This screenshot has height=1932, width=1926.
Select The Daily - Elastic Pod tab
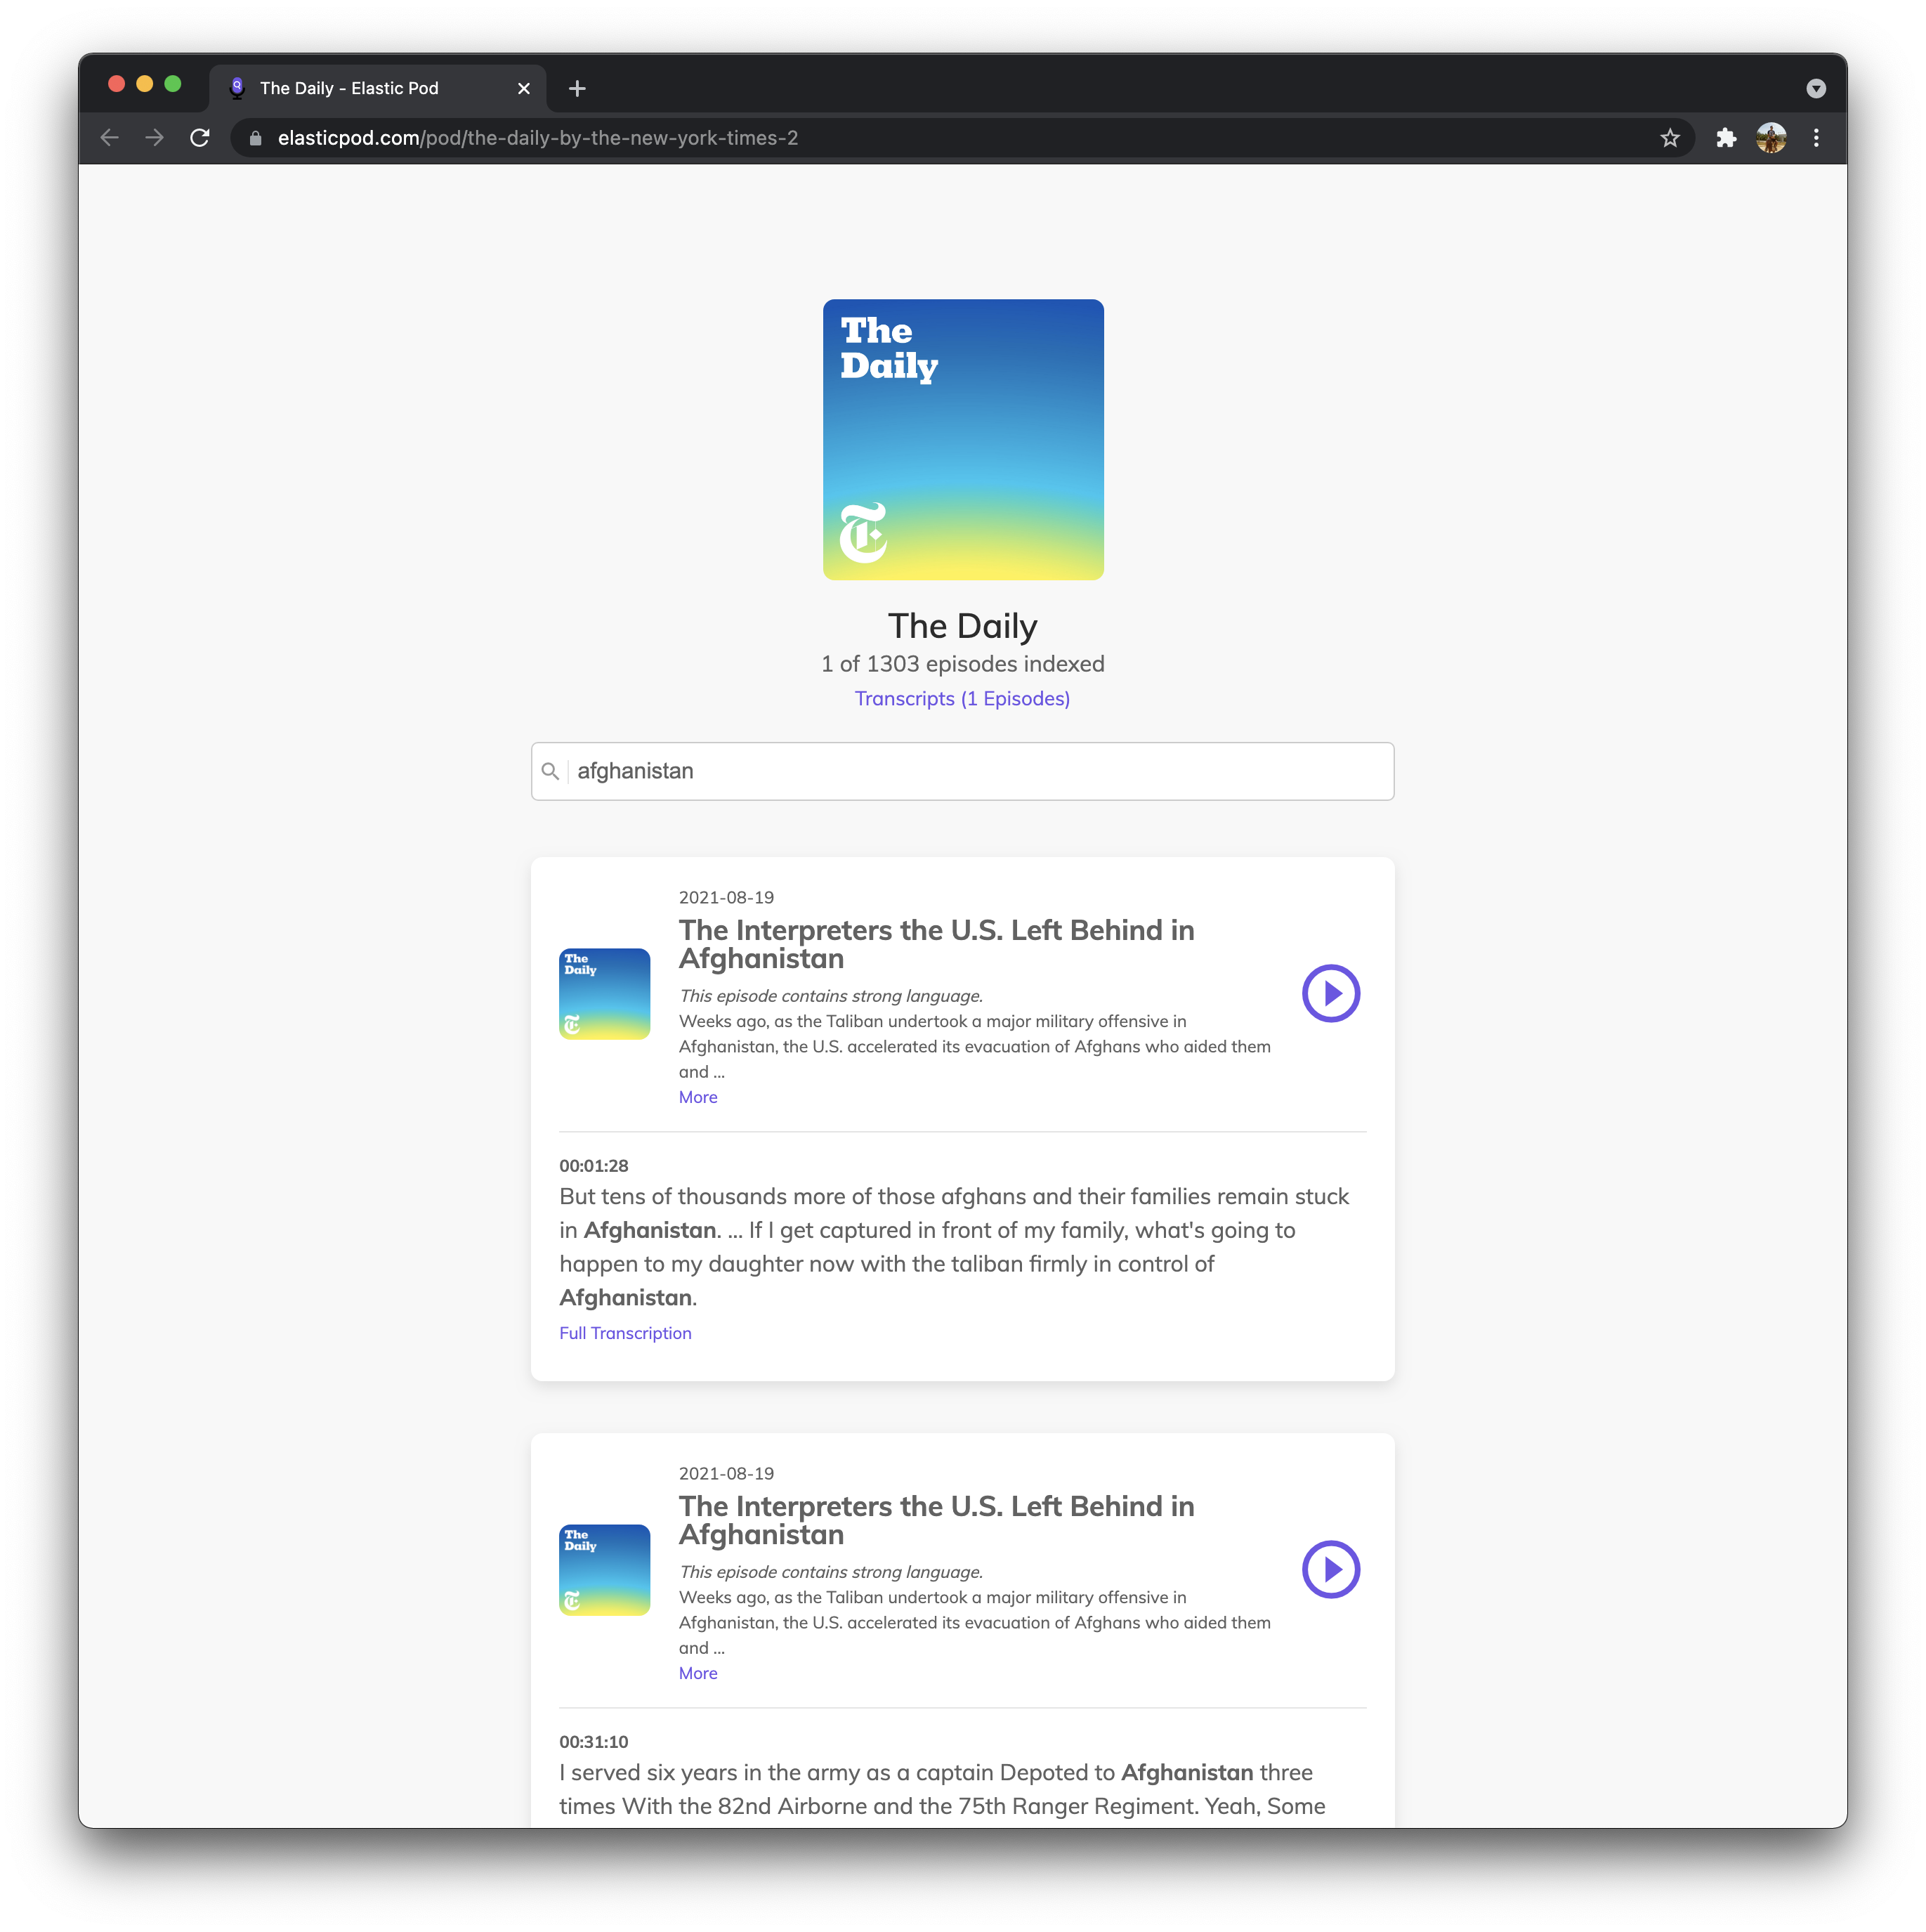click(x=377, y=88)
